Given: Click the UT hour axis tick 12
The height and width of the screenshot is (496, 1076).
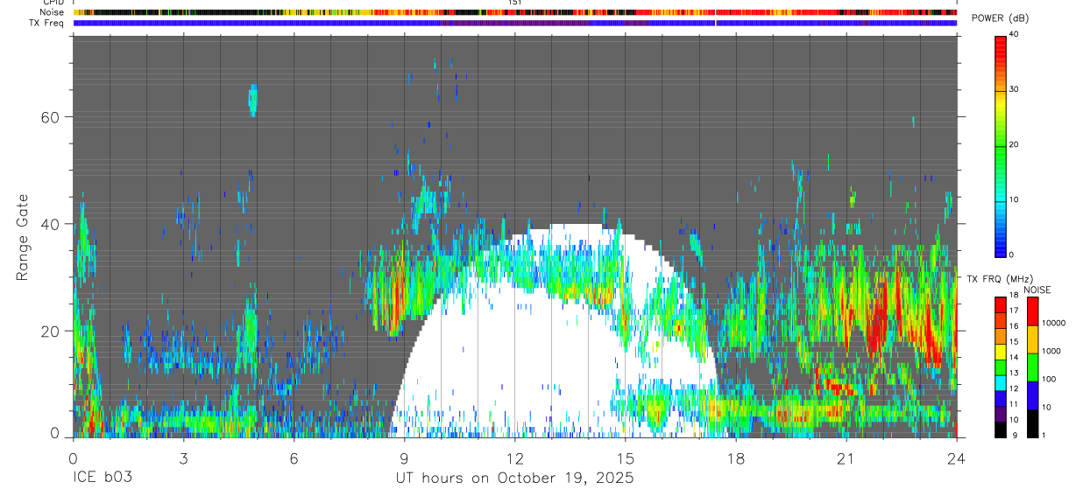Looking at the screenshot, I should pos(514,458).
